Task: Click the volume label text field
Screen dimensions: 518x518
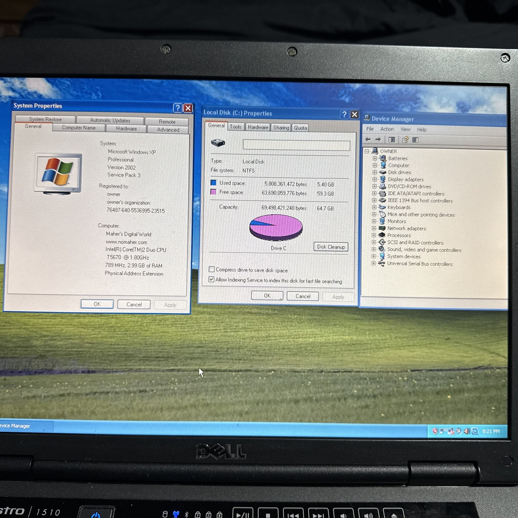Action: (x=296, y=145)
